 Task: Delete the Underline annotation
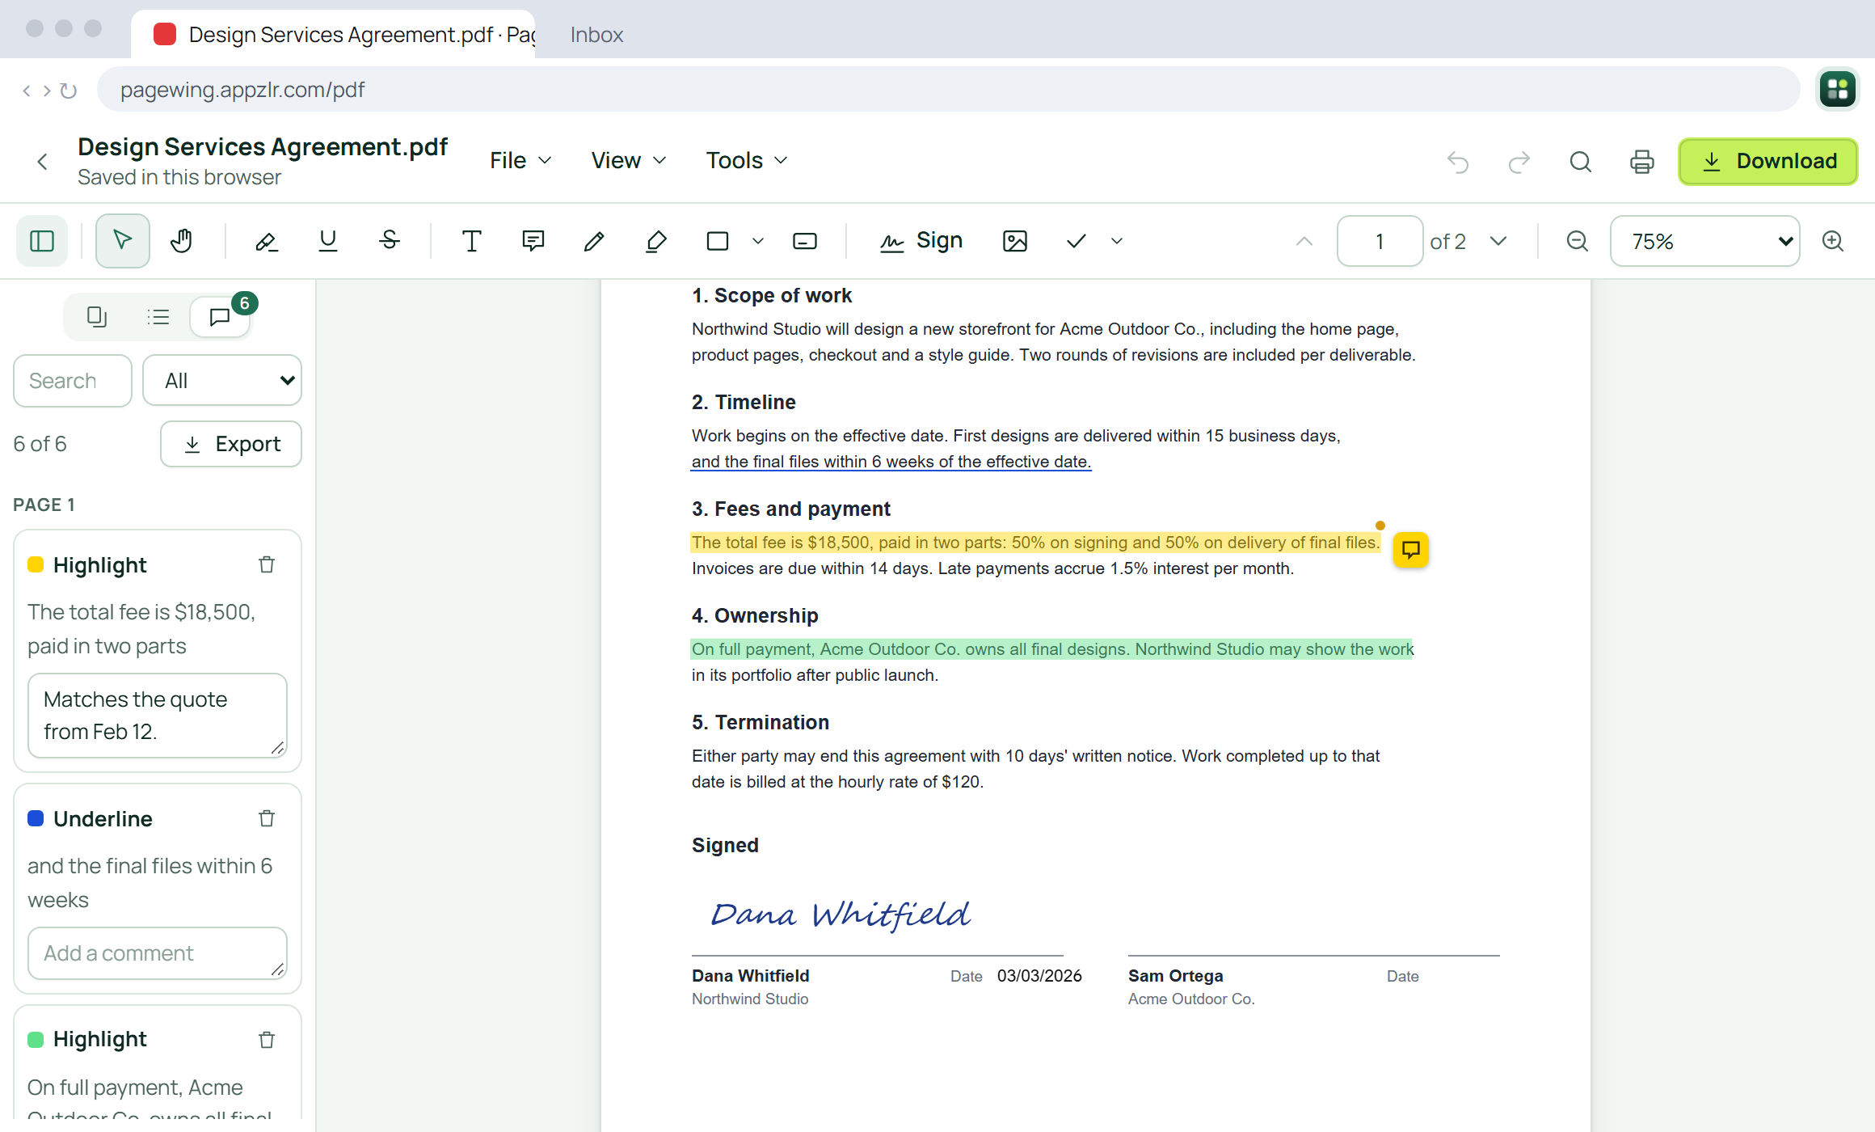tap(267, 818)
